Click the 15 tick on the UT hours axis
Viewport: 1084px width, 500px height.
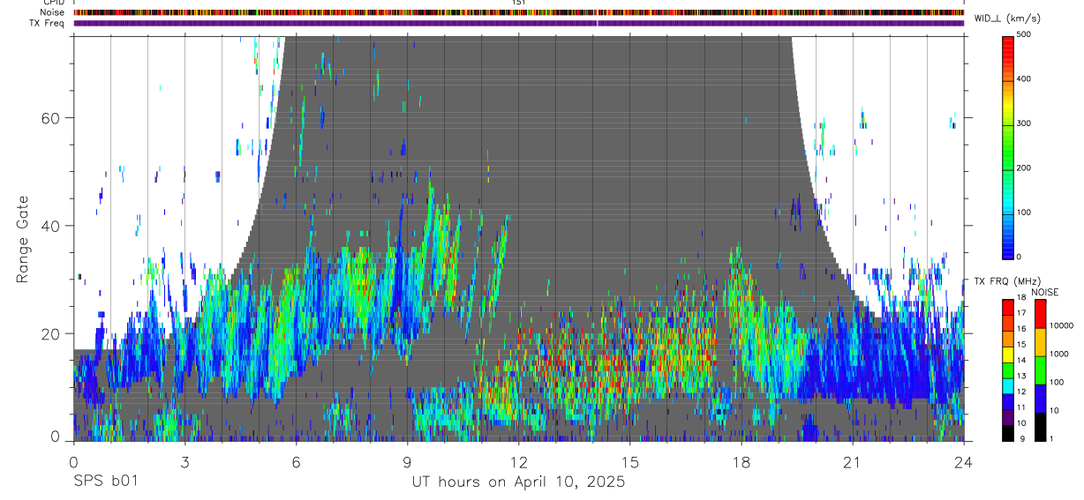(x=629, y=462)
